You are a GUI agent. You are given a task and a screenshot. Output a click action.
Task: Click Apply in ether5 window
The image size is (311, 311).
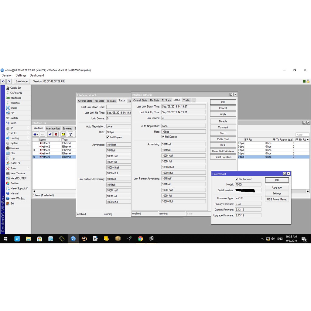click(x=223, y=114)
